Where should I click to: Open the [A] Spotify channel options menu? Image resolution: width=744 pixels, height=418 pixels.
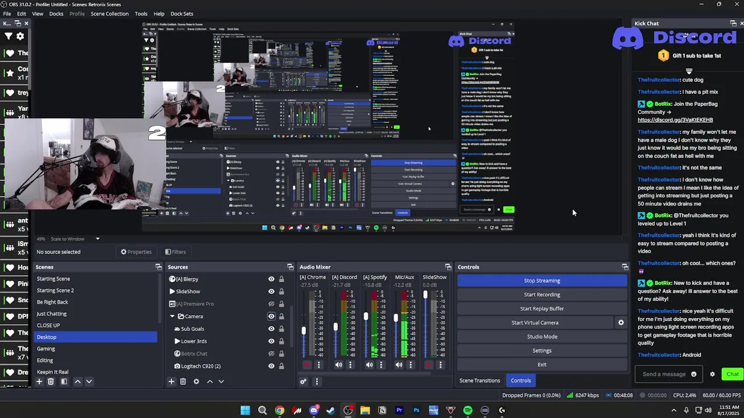[x=381, y=365]
